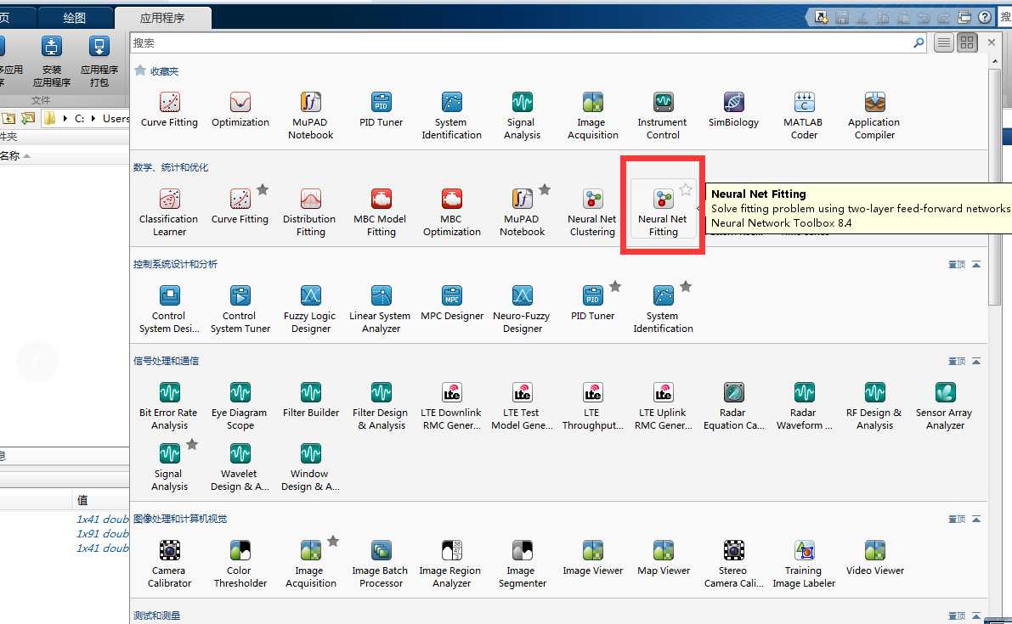The width and height of the screenshot is (1012, 624).
Task: Click the search magnifier button
Action: click(919, 43)
